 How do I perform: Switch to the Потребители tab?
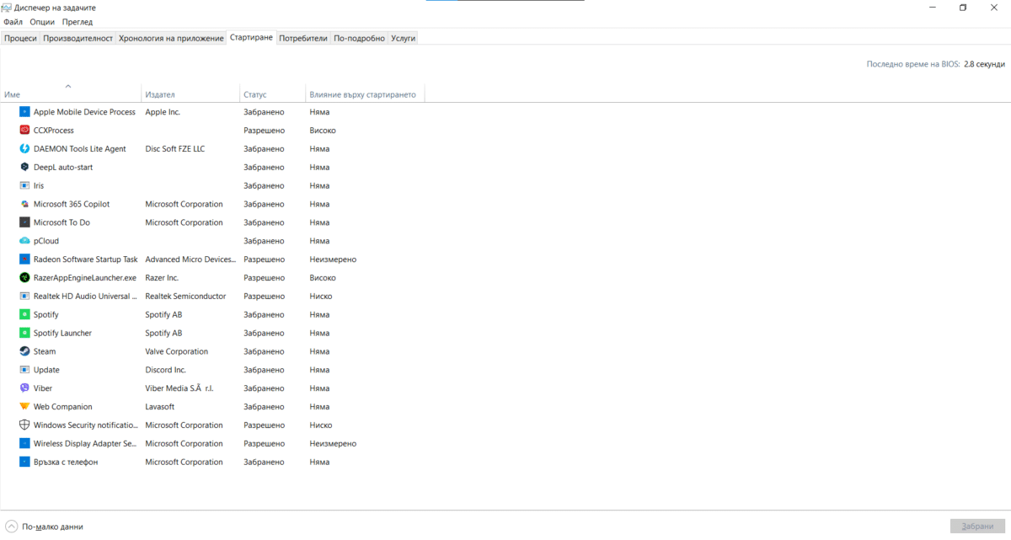tap(303, 39)
